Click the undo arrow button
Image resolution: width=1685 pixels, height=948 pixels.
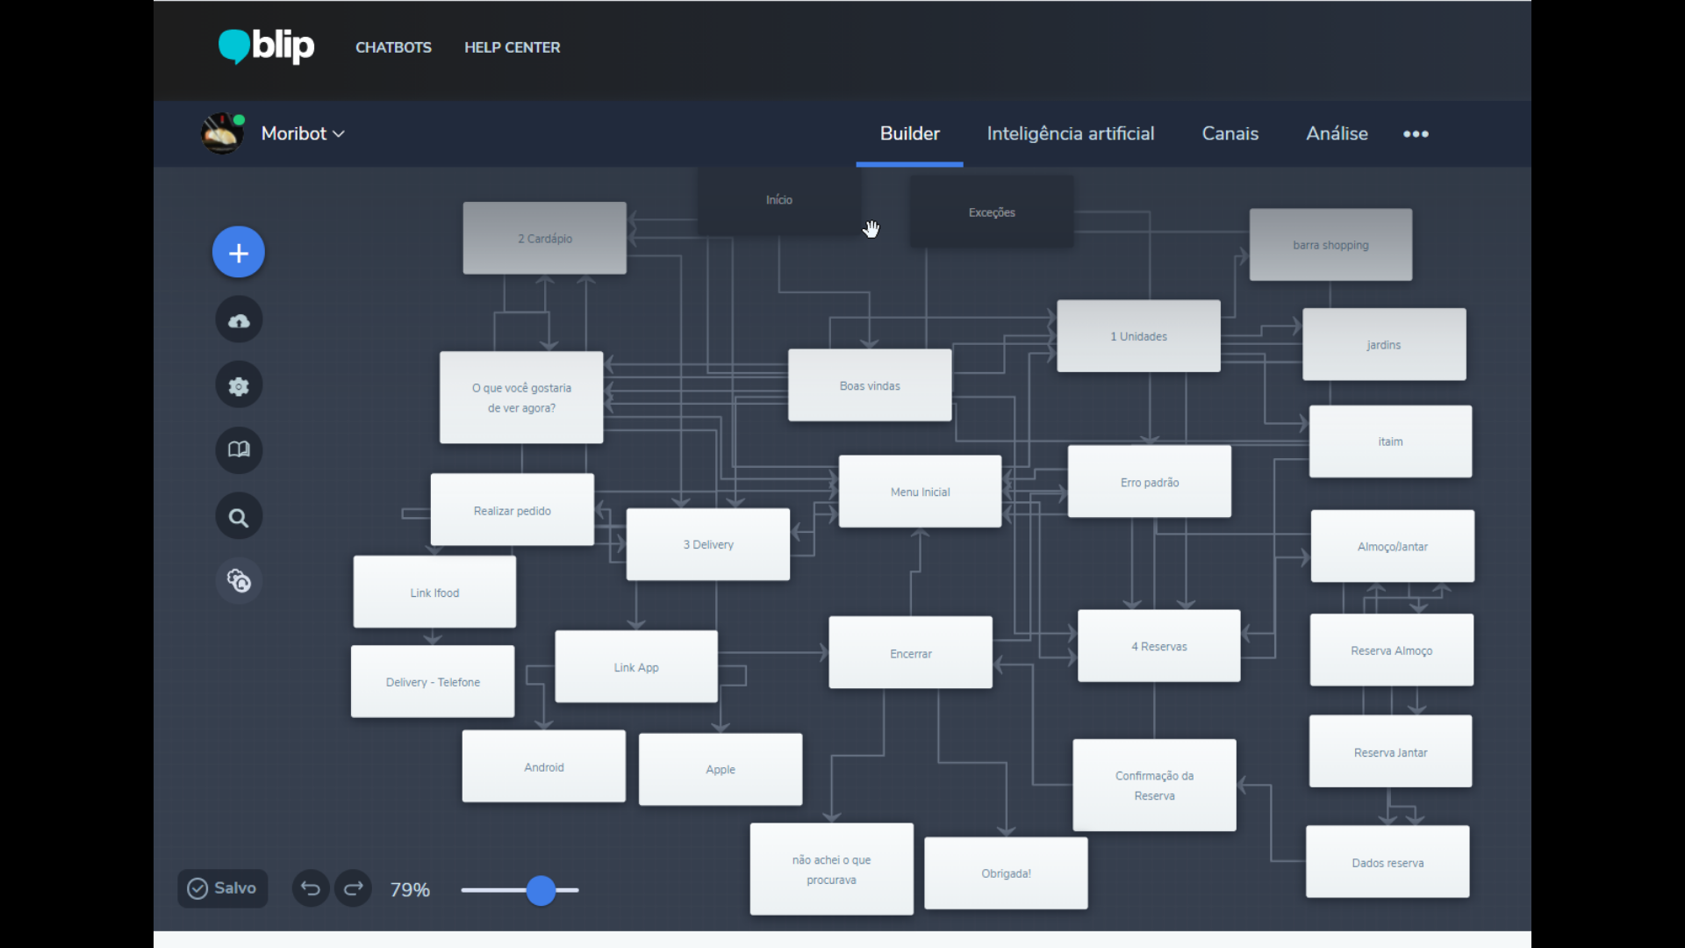pyautogui.click(x=311, y=888)
